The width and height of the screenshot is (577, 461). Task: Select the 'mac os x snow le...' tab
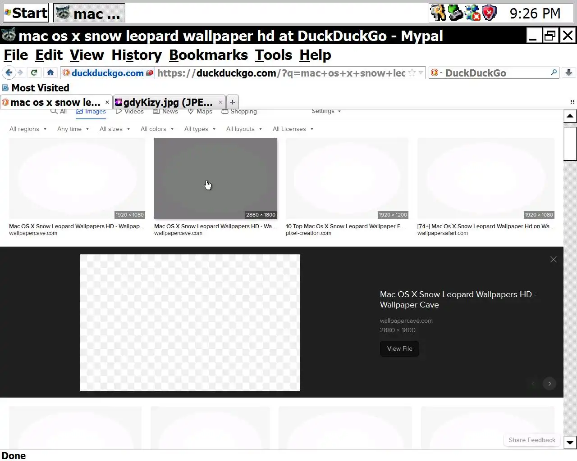[x=56, y=102]
